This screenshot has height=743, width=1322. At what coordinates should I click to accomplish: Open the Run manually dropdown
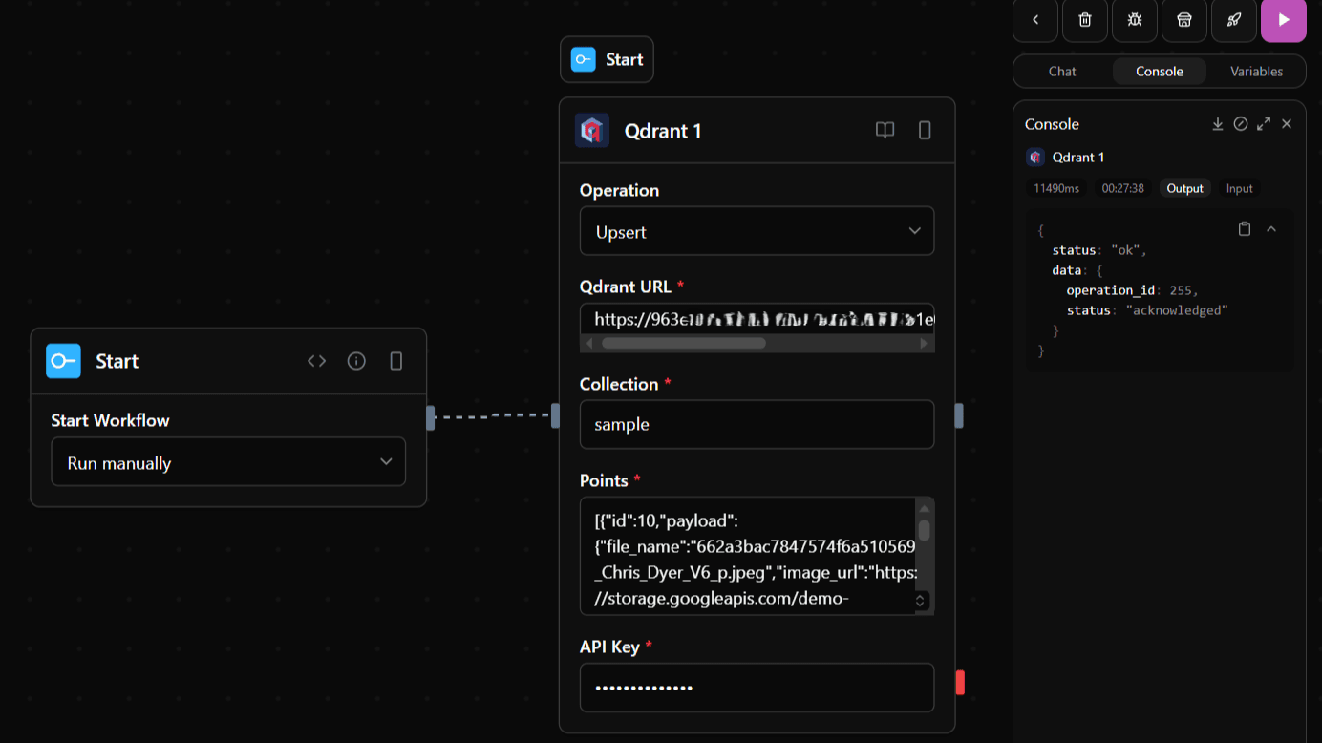tap(228, 461)
